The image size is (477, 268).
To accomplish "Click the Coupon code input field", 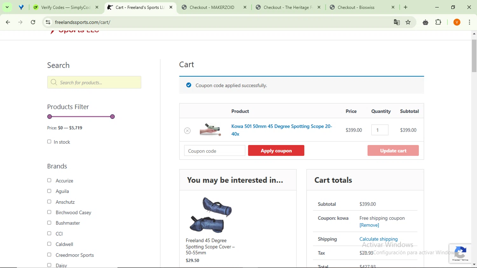I will (215, 151).
